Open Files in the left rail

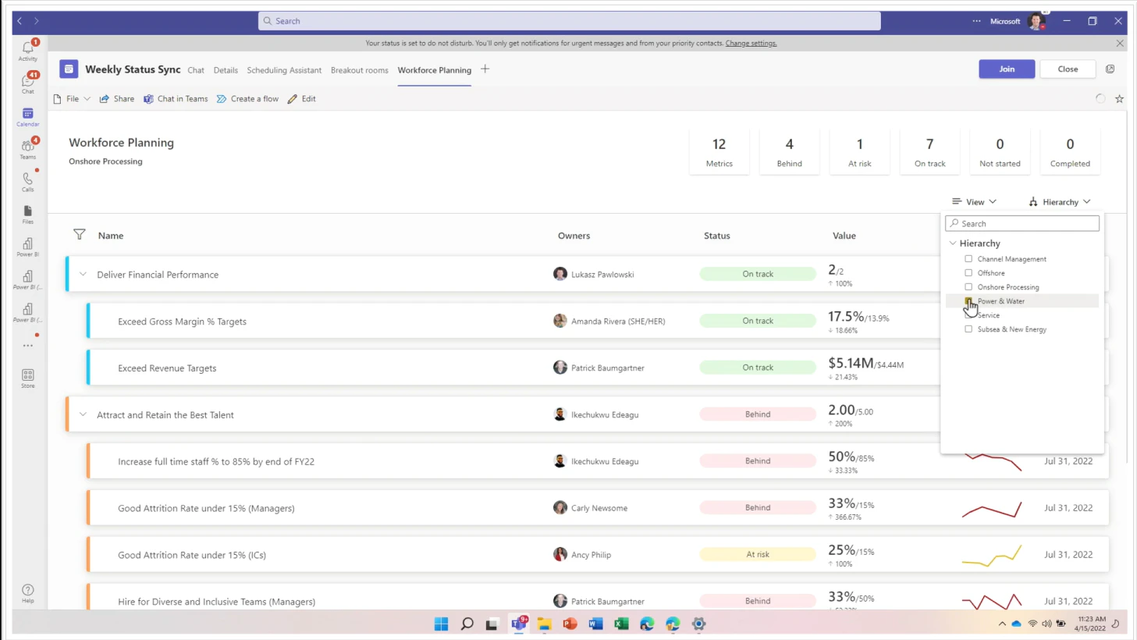tap(28, 214)
